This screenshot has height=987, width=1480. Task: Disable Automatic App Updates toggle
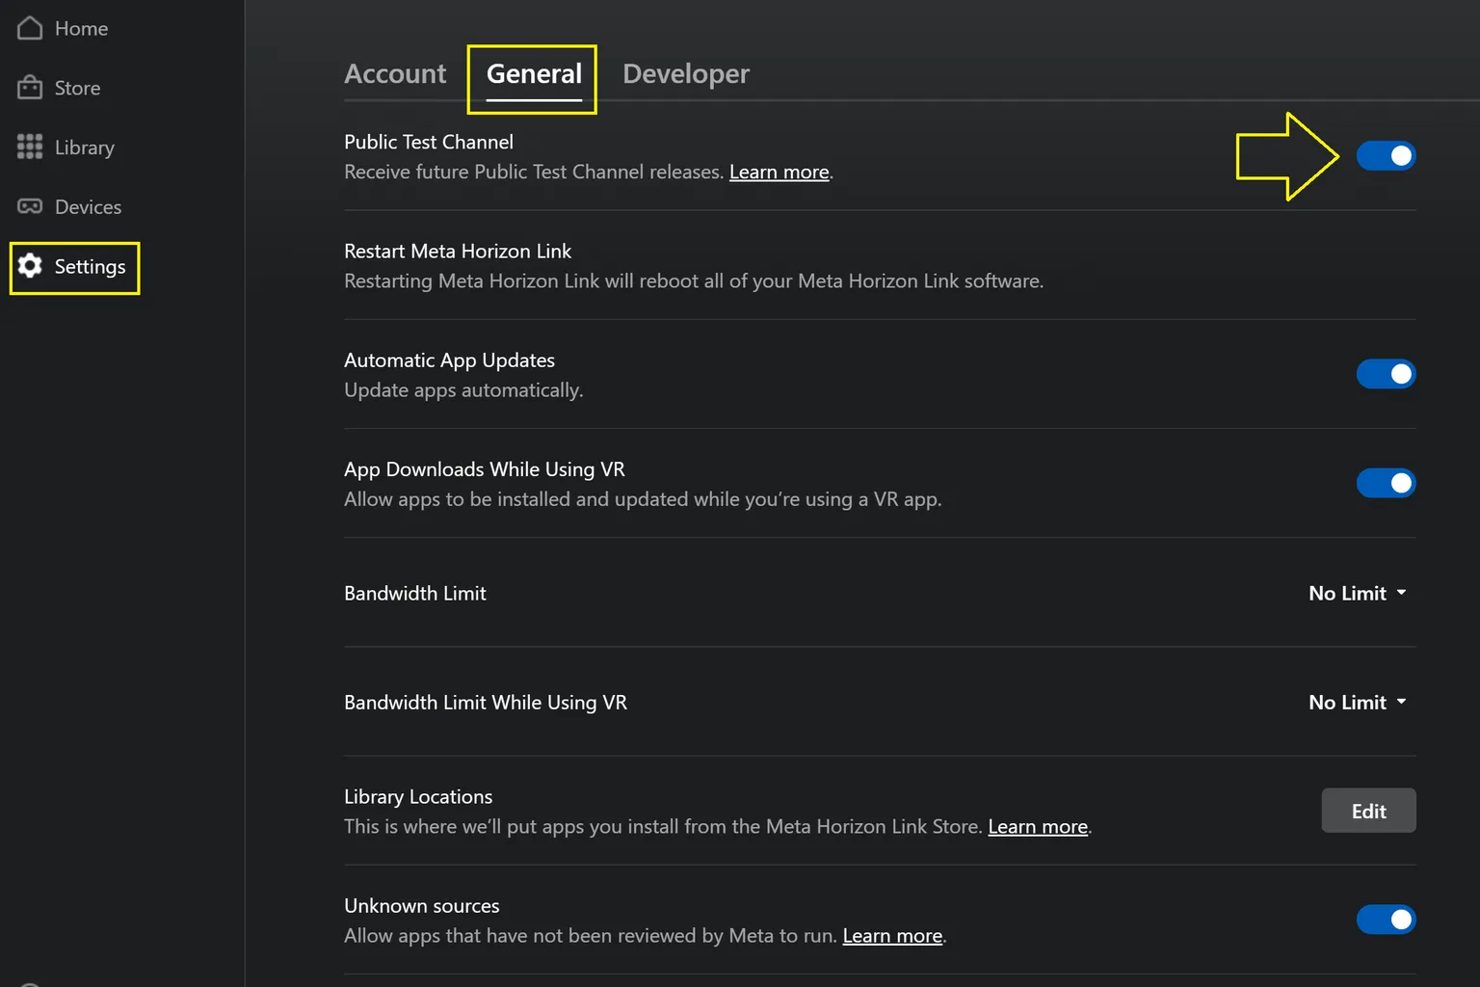1386,374
